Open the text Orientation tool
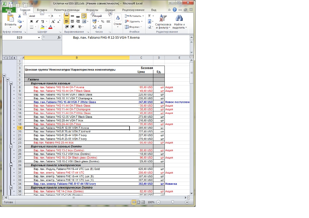 (x=80, y=27)
